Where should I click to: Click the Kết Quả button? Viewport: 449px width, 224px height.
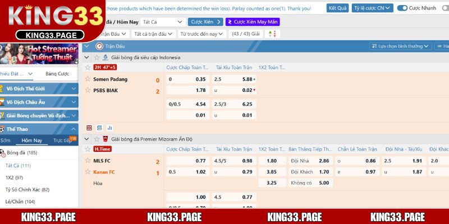(x=338, y=8)
